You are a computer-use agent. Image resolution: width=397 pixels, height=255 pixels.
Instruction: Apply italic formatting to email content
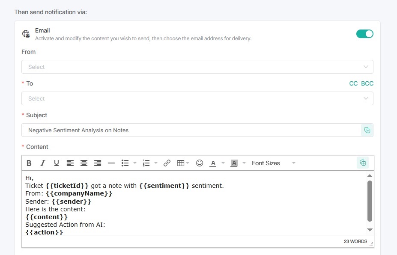pos(42,163)
